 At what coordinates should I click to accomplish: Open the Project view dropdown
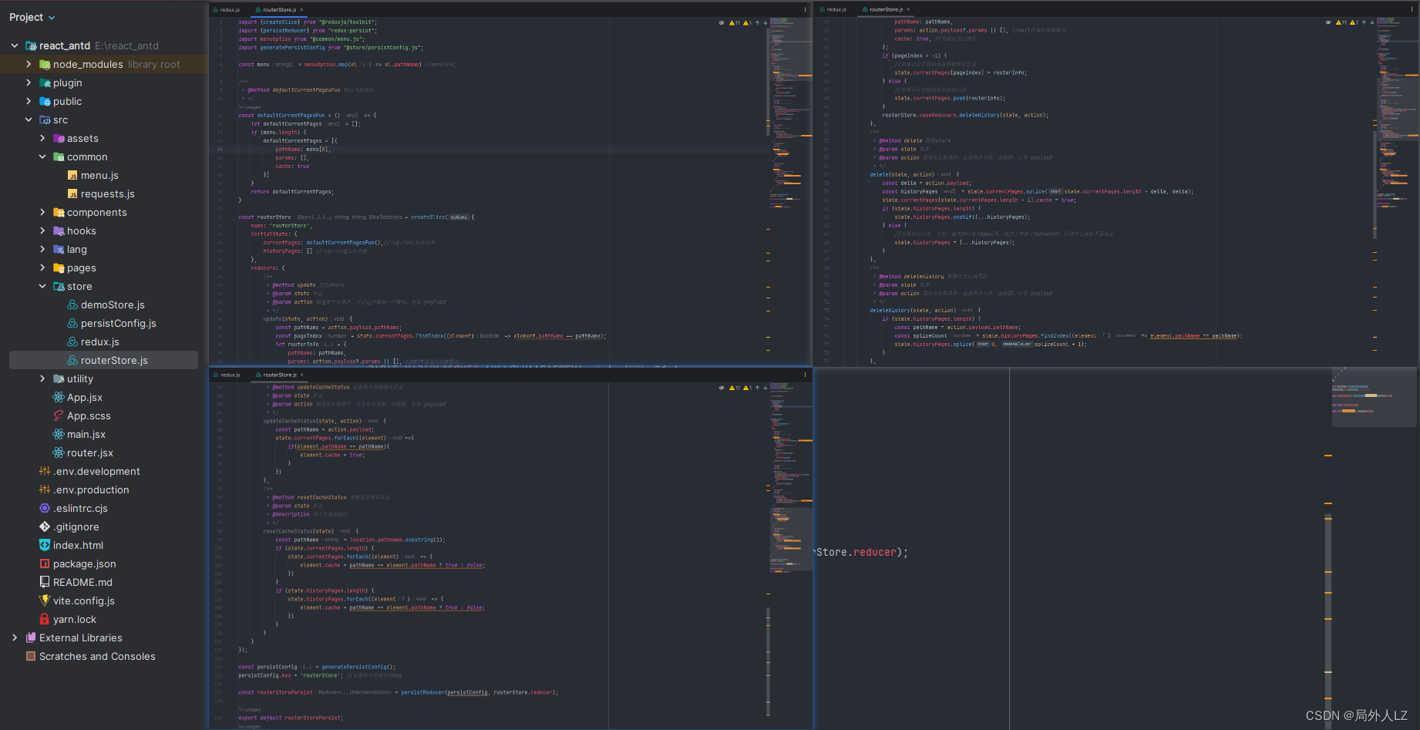(x=32, y=17)
